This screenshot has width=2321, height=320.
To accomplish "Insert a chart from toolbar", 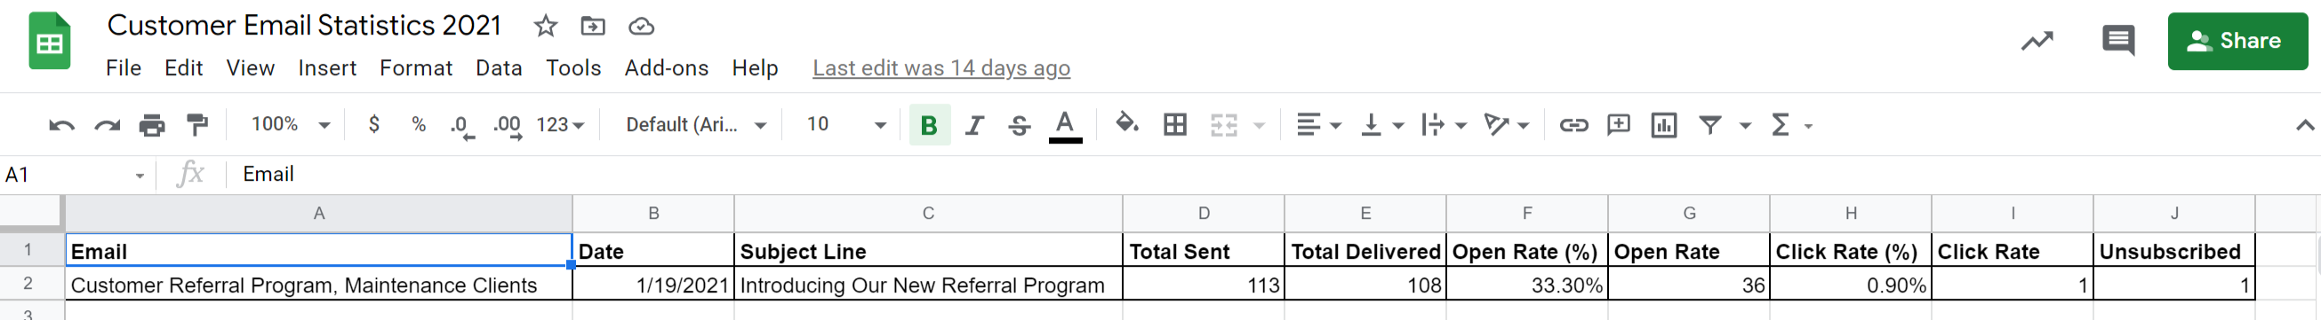I will (1663, 125).
